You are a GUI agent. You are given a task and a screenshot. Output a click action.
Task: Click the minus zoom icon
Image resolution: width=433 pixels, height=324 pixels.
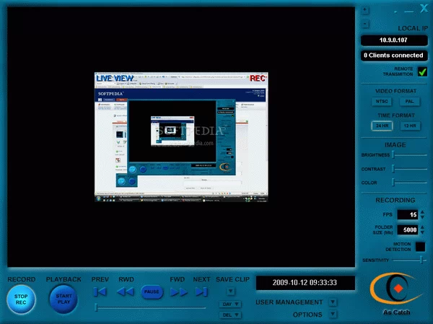364,24
